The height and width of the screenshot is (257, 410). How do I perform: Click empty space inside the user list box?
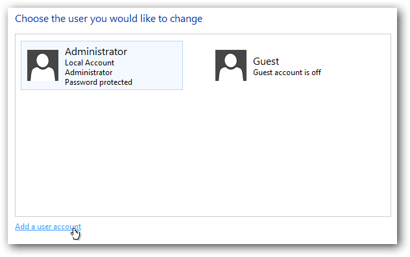click(x=203, y=154)
